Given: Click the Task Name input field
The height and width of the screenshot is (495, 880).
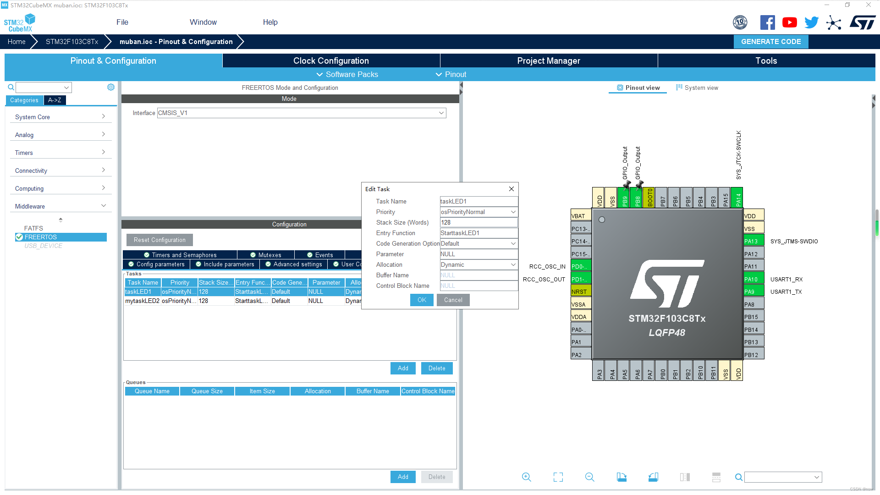Looking at the screenshot, I should click(x=478, y=202).
